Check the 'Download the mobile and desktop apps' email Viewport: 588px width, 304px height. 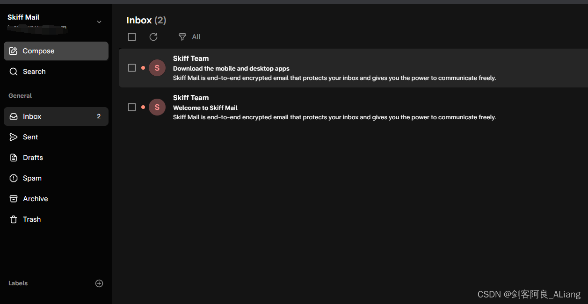point(132,68)
